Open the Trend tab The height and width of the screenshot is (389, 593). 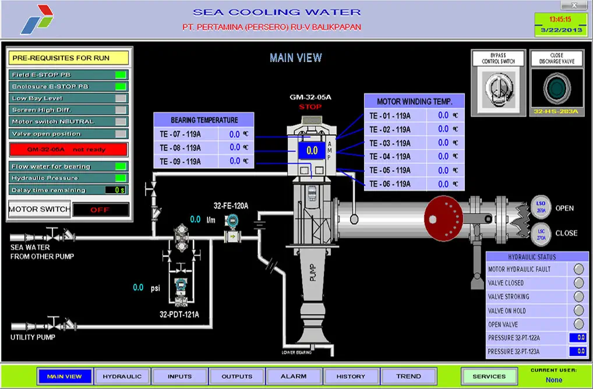click(408, 376)
